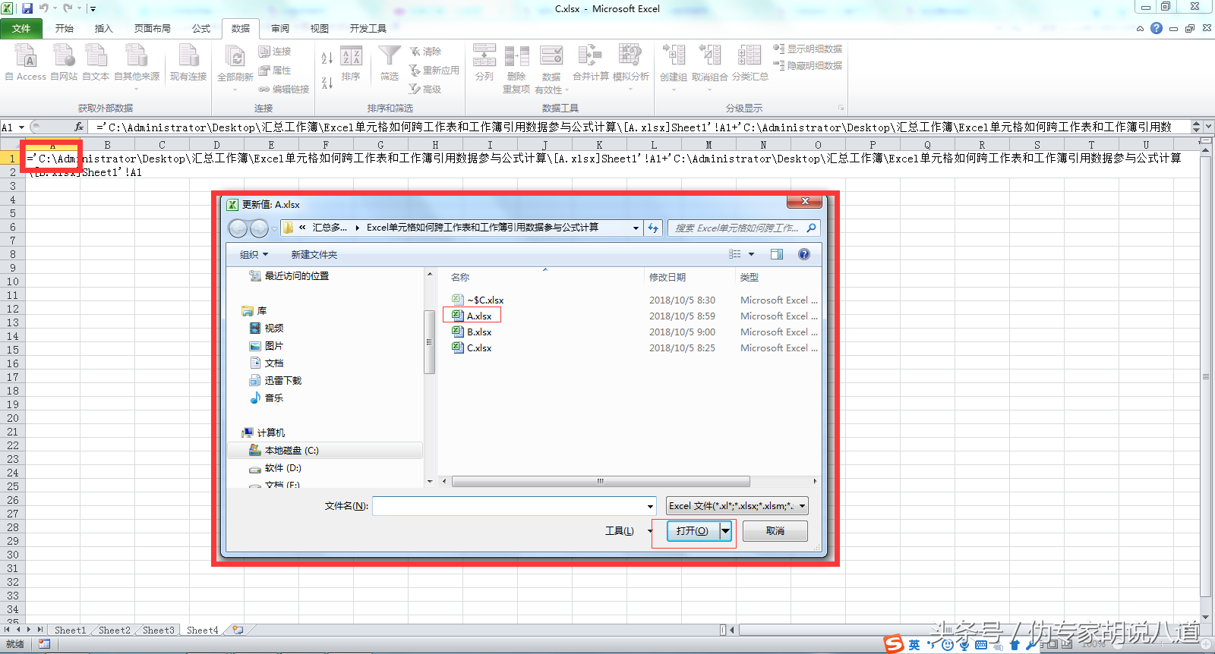Sort ascending A to Z icon
The width and height of the screenshot is (1215, 654).
click(327, 58)
